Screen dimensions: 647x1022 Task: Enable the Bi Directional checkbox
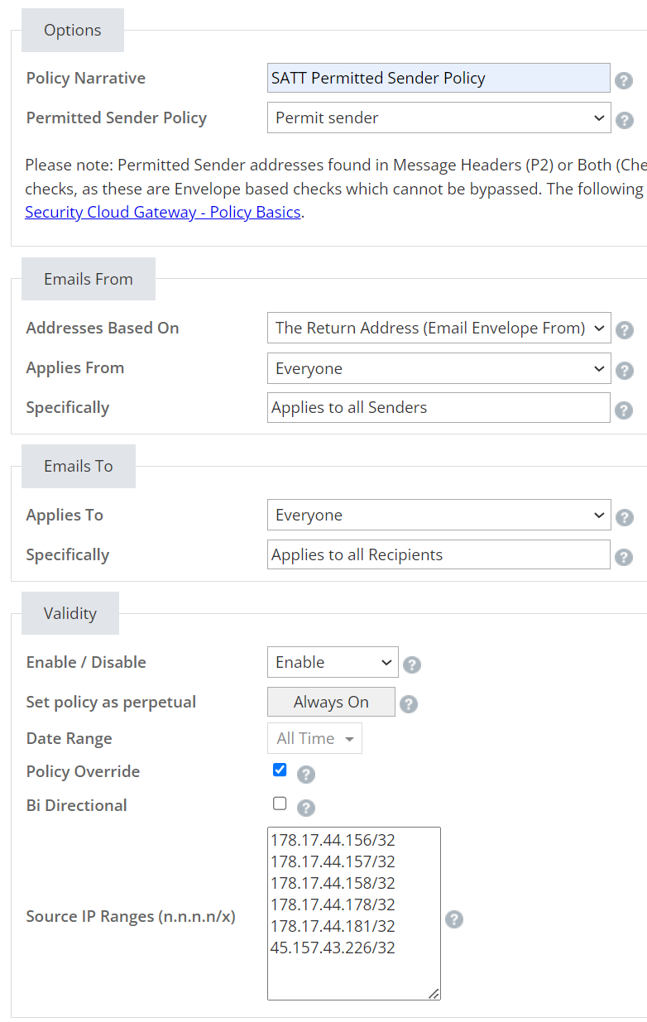(x=280, y=804)
